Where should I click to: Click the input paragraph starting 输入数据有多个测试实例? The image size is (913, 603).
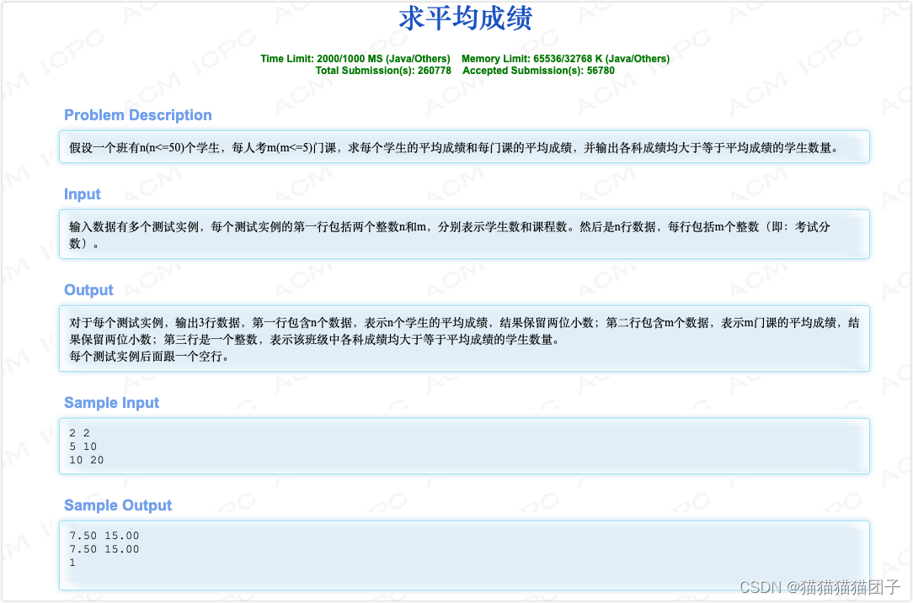coord(450,235)
